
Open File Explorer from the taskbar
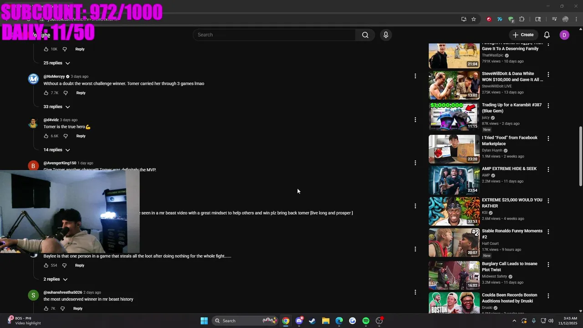click(326, 321)
